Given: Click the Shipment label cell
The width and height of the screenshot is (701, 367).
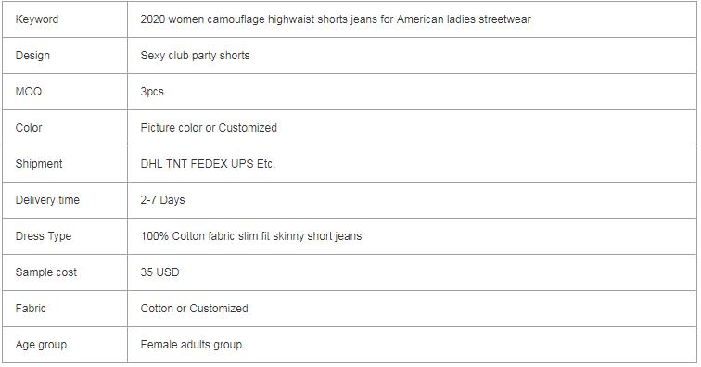Looking at the screenshot, I should point(65,164).
